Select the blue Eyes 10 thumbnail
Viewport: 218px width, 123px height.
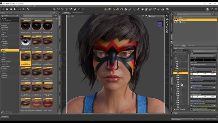(26, 40)
